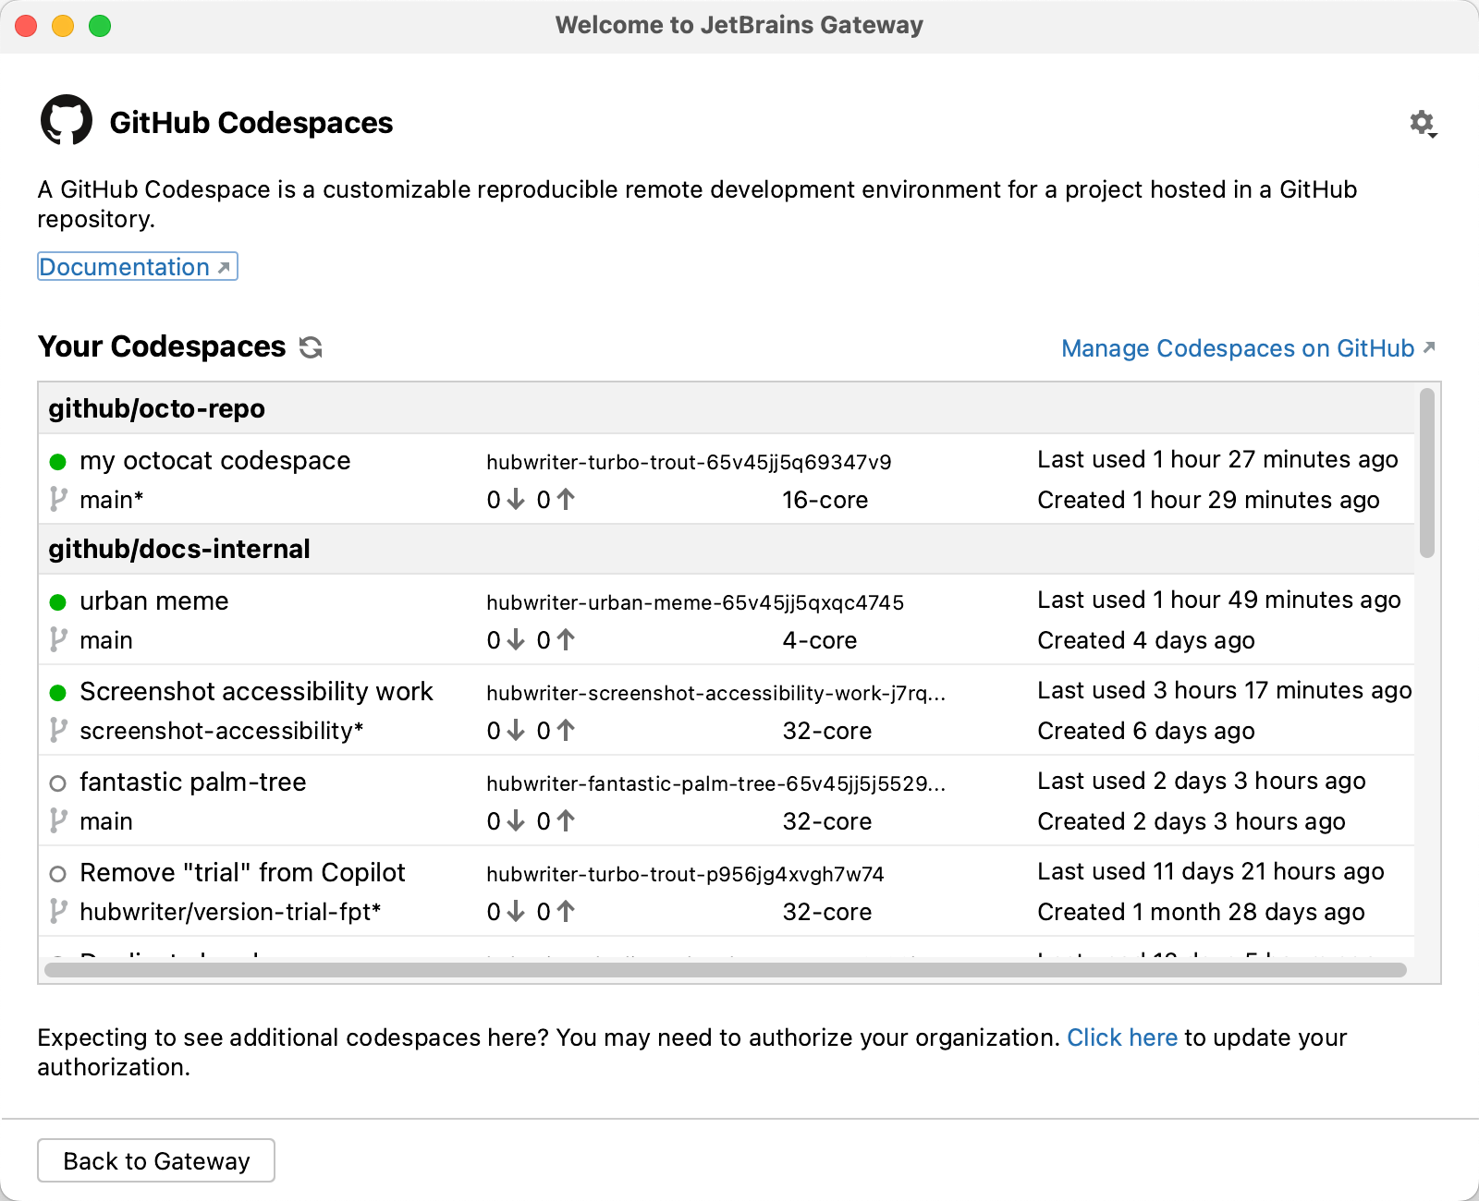Click the Back to Gateway button

(155, 1160)
